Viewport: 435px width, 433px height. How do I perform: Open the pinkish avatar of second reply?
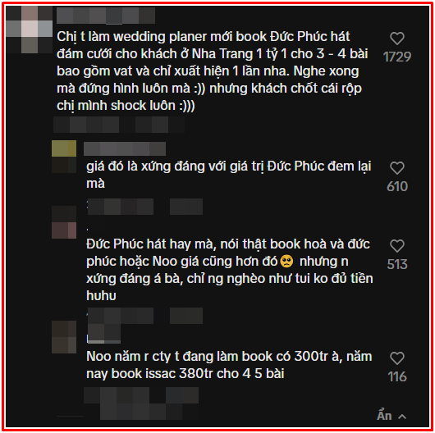[64, 222]
